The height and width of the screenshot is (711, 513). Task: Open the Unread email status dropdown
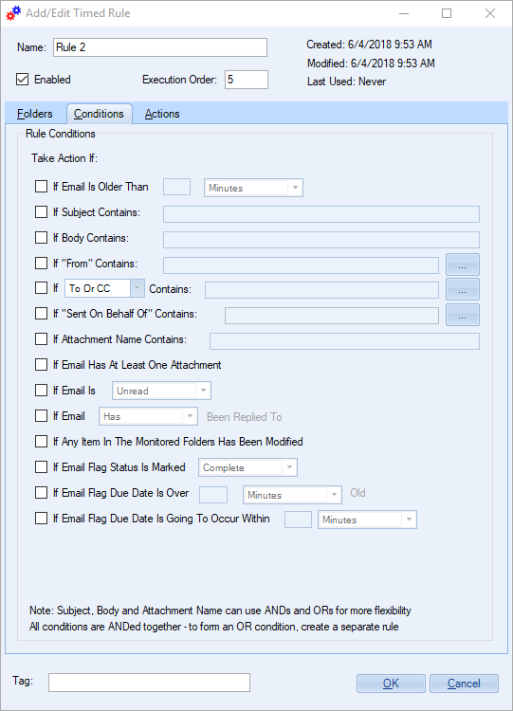click(x=161, y=391)
